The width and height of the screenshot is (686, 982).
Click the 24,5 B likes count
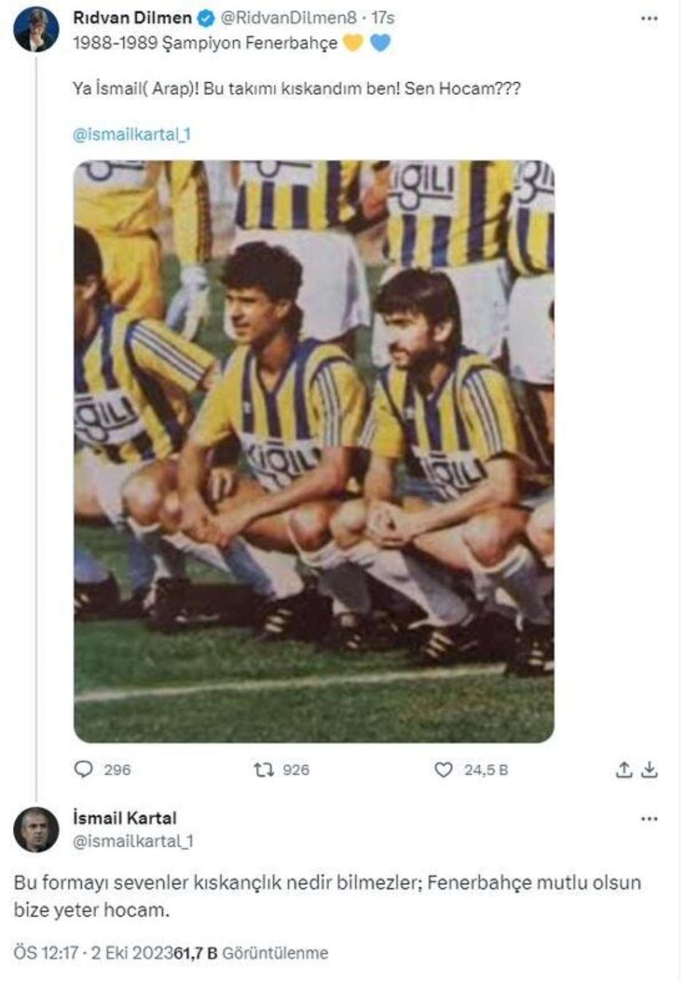(x=486, y=770)
